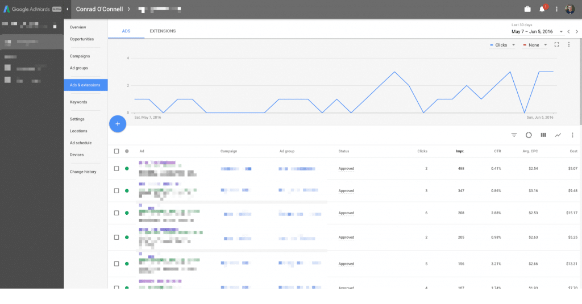This screenshot has width=582, height=304.
Task: Click the status dot in the table header
Action: tap(127, 151)
